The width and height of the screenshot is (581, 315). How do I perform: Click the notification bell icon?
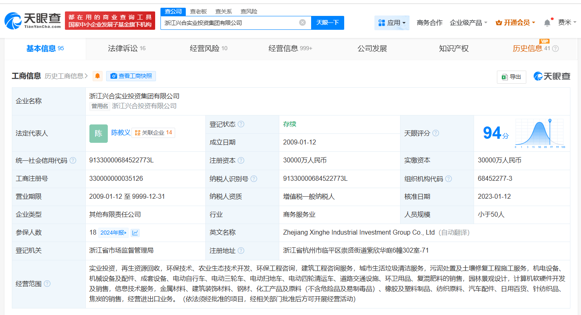tap(547, 22)
